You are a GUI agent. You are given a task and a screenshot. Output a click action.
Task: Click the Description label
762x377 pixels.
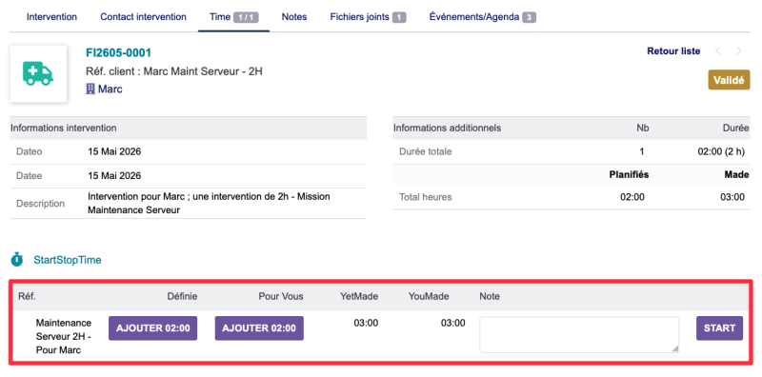click(40, 204)
